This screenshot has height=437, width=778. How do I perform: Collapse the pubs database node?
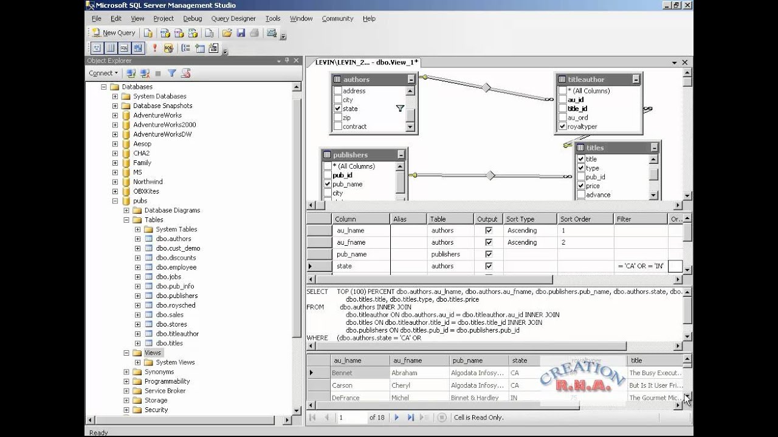pos(115,201)
